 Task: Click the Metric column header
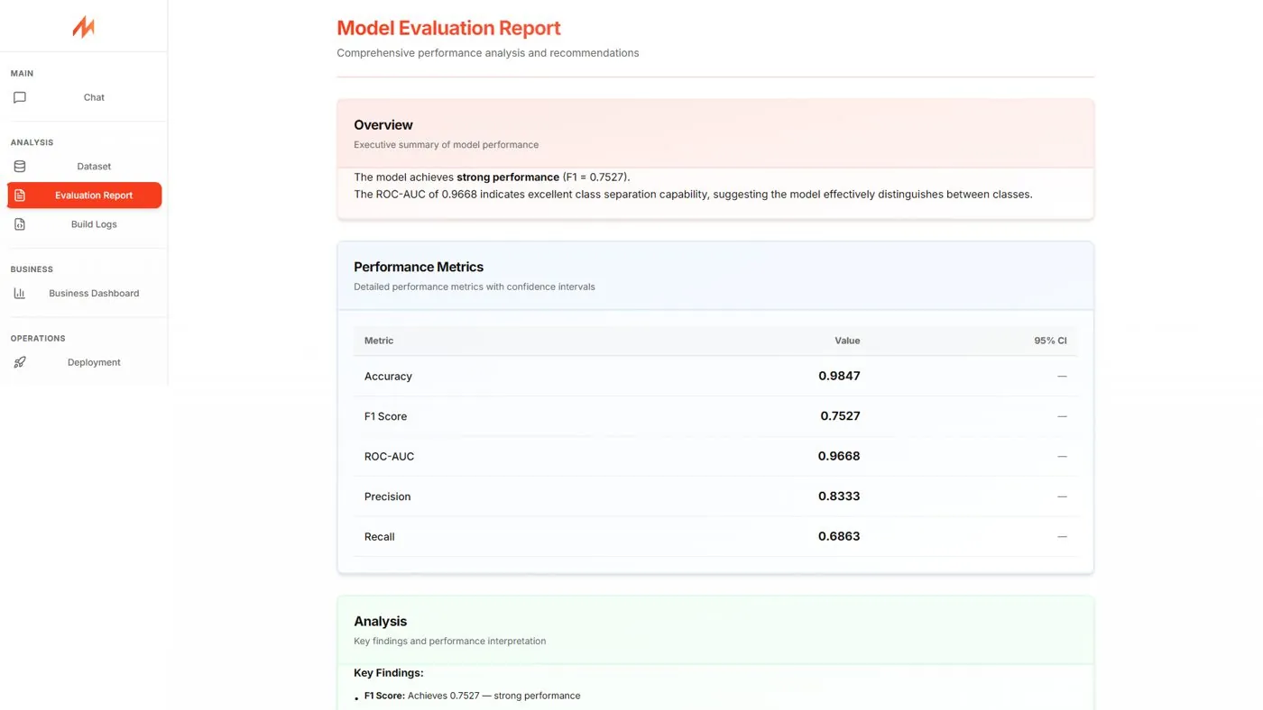point(379,341)
